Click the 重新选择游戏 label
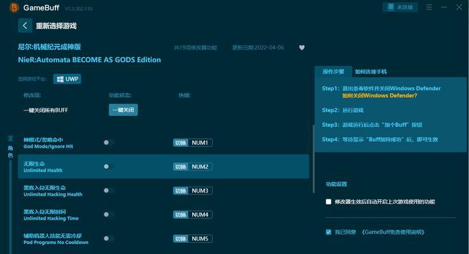469x254 pixels. (x=56, y=26)
